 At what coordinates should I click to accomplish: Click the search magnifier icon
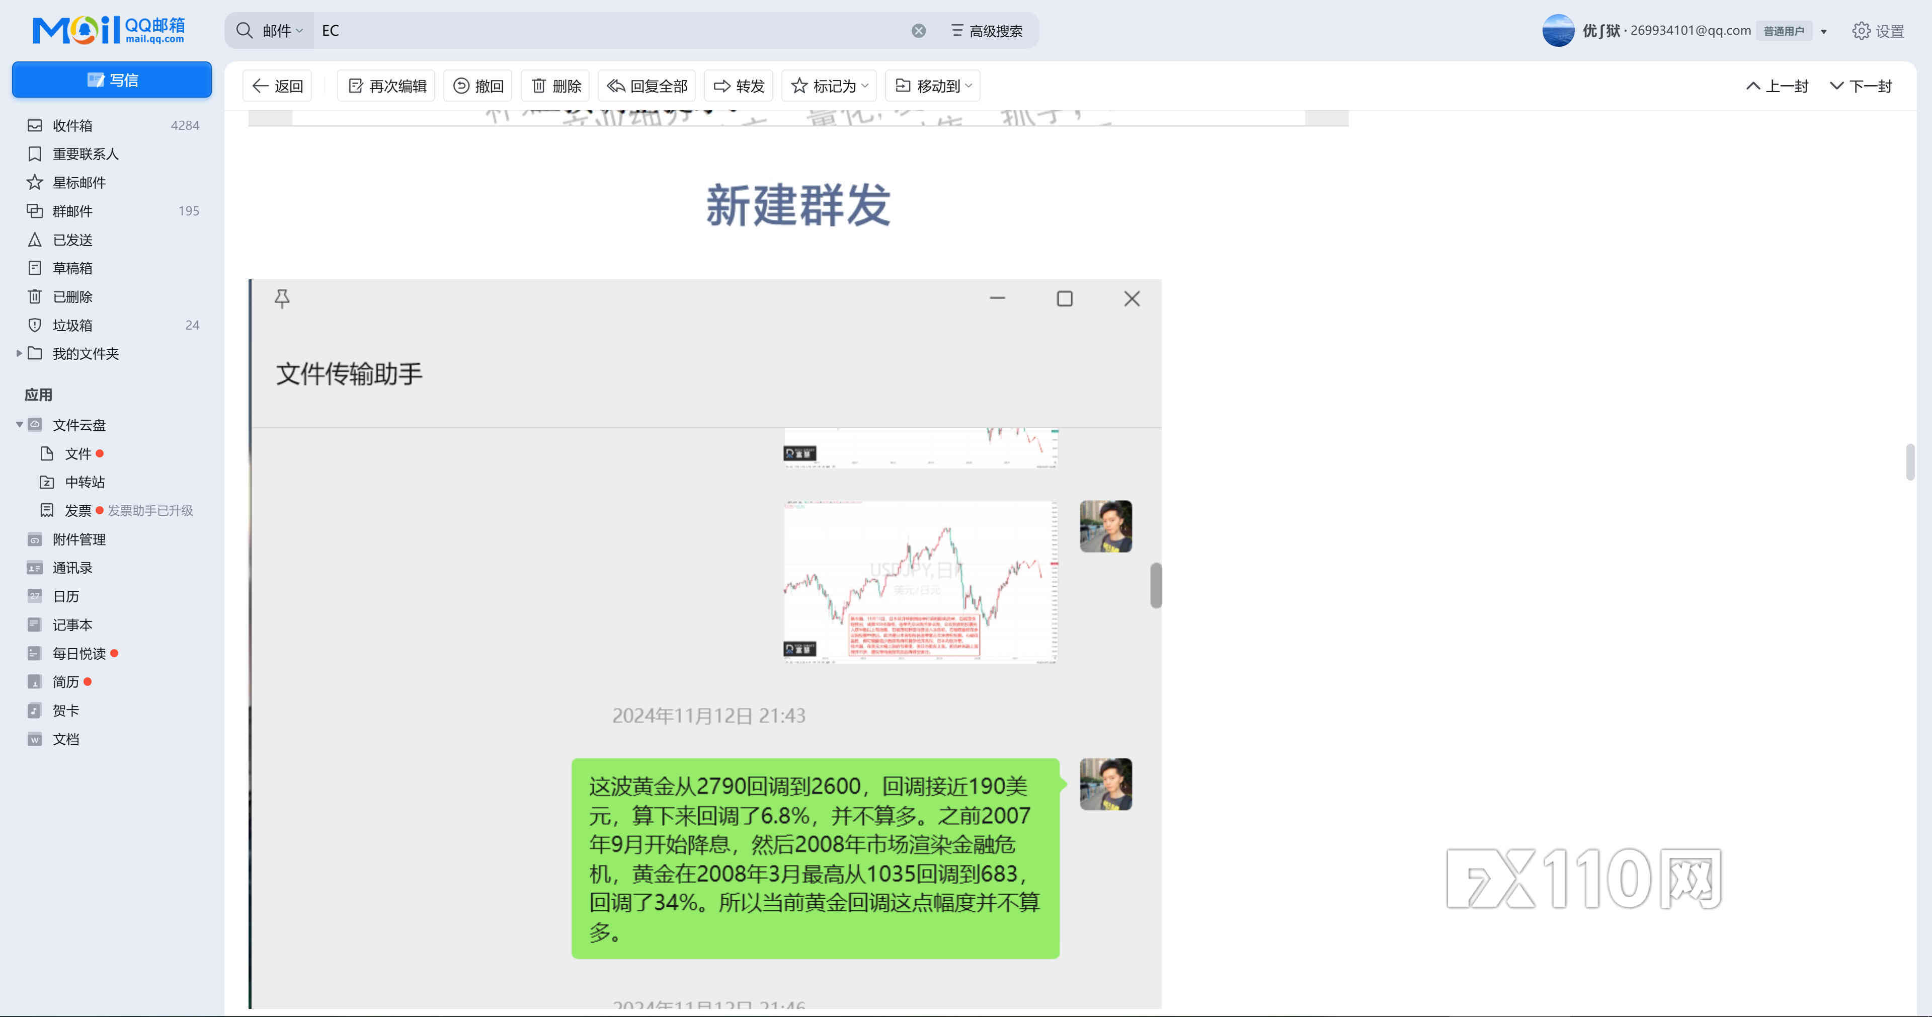coord(245,30)
